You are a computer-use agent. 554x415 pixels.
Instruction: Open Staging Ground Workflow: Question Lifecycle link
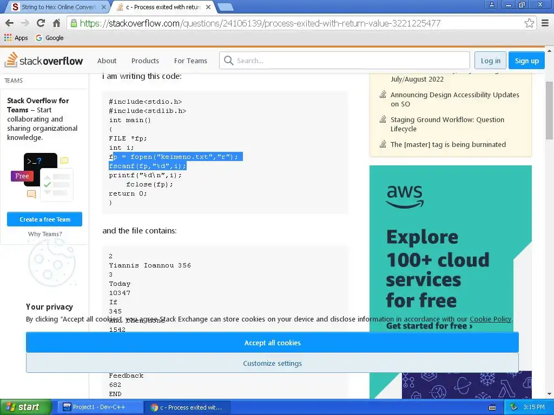tap(447, 124)
